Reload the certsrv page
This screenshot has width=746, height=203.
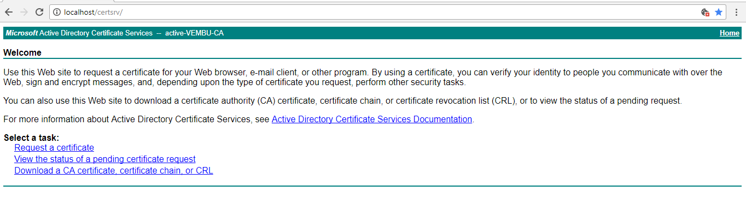point(39,12)
